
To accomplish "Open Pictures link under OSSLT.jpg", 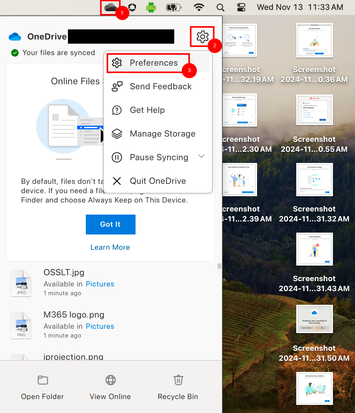I will (x=100, y=284).
